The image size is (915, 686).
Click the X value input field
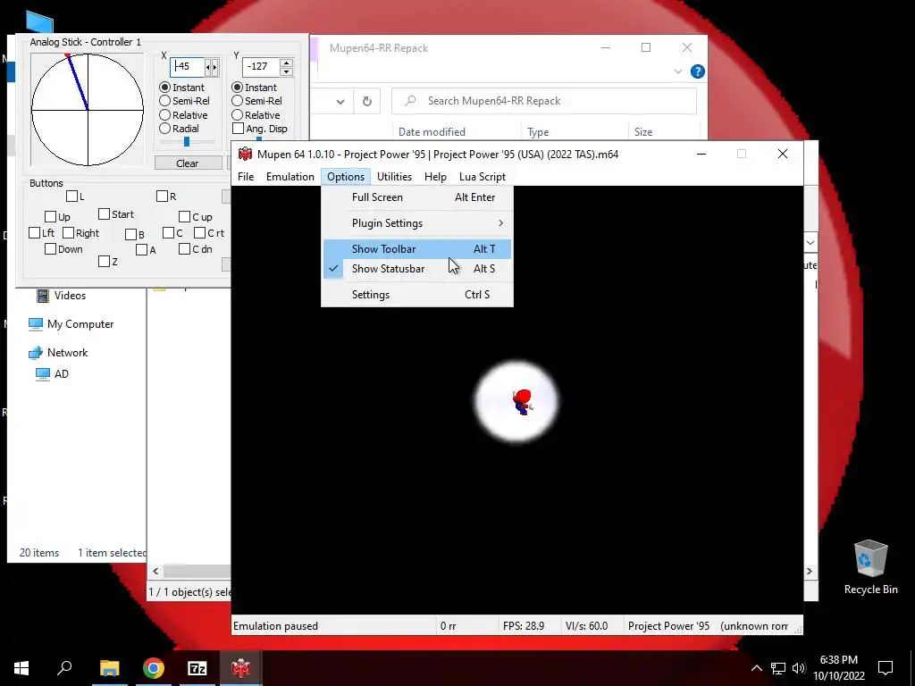pyautogui.click(x=188, y=66)
